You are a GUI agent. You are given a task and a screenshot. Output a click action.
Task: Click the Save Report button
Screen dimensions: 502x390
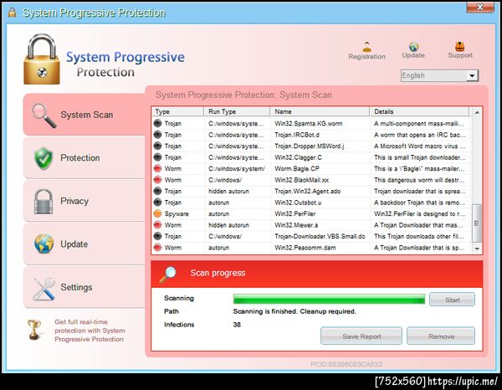pos(361,336)
